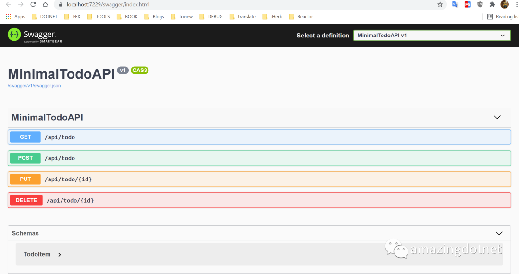Viewport: 519px width, 274px height.
Task: Open the TOOLS bookmark folder
Action: click(x=99, y=16)
